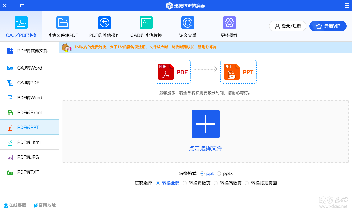Switch to CAJ/PDF转换 tab label
352x211 pixels.
click(21, 35)
